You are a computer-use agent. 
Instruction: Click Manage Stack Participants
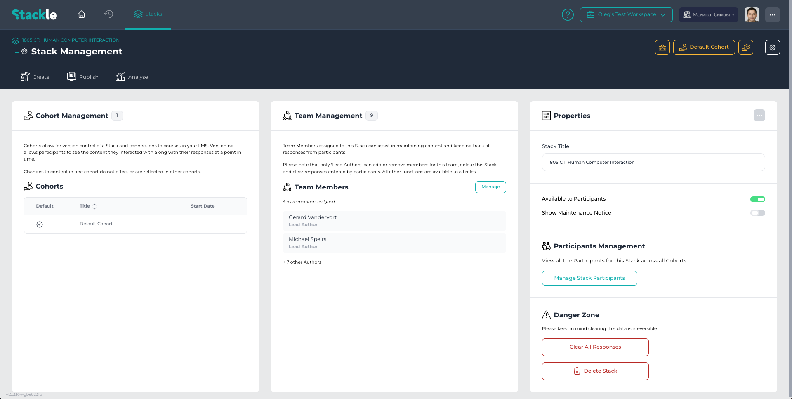[589, 278]
